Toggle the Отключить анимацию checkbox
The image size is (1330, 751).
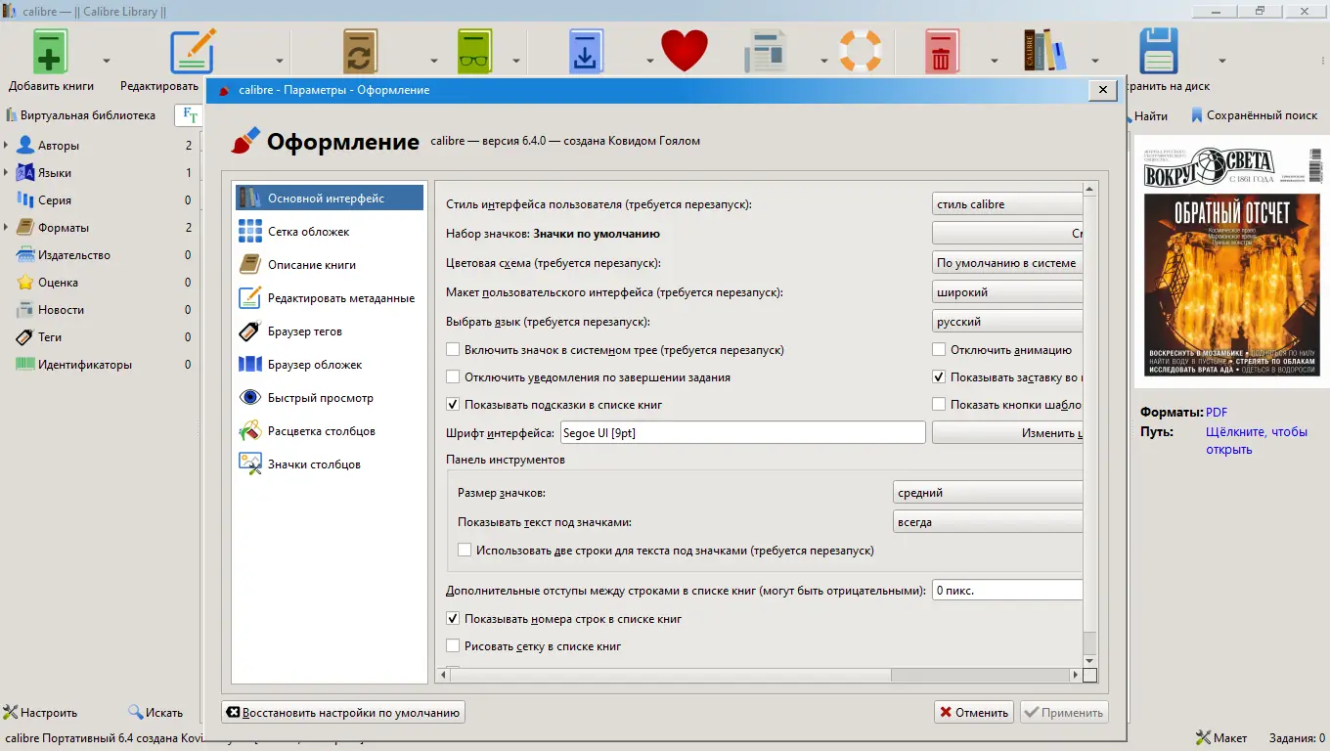click(939, 350)
